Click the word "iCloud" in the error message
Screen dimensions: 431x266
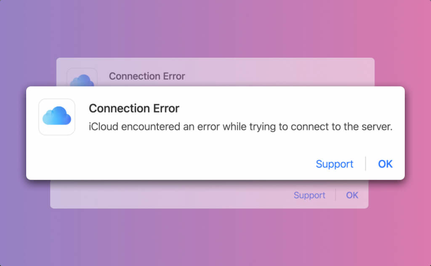tap(104, 128)
